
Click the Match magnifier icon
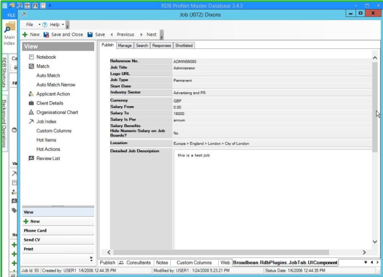pyautogui.click(x=31, y=66)
